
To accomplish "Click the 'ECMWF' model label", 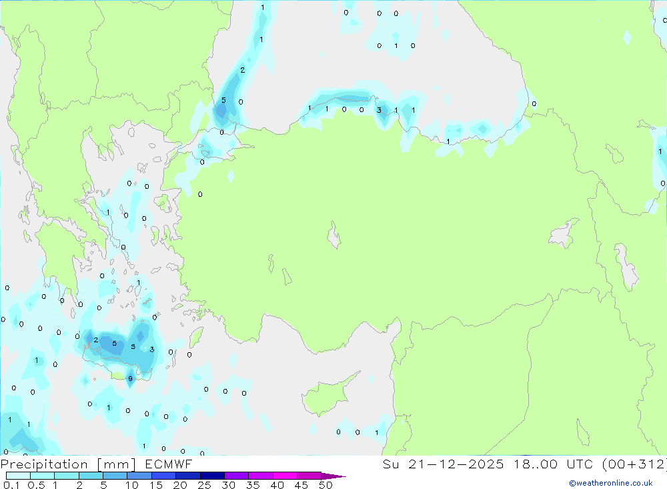I will click(169, 464).
